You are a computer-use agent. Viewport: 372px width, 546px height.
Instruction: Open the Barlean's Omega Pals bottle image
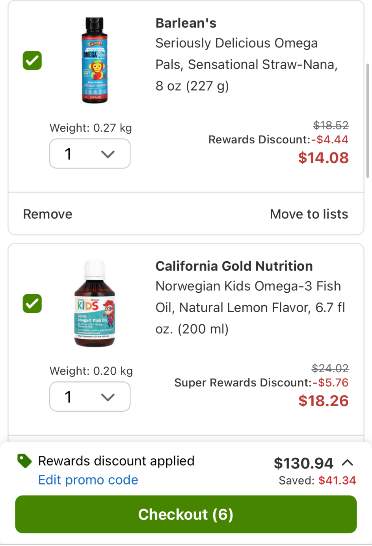click(x=95, y=60)
